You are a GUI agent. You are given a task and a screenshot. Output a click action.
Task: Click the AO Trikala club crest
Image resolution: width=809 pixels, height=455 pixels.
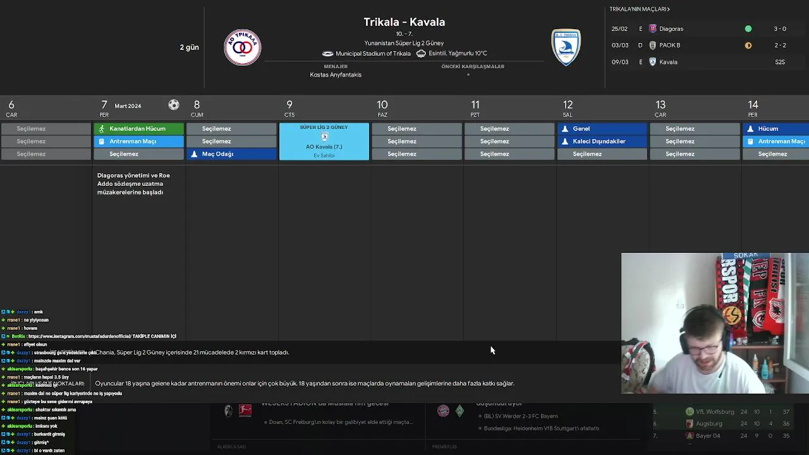tap(243, 47)
